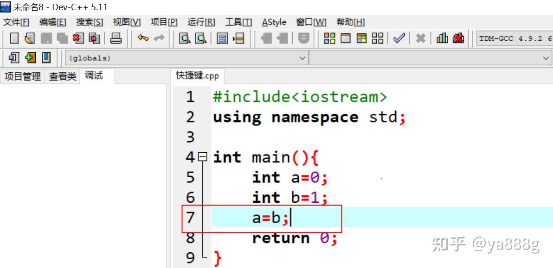
Task: Click the Save All icon
Action: click(62, 38)
